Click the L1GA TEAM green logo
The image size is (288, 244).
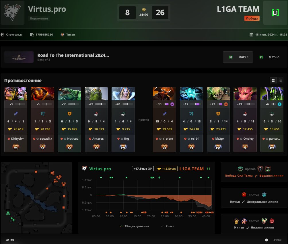coord(275,13)
